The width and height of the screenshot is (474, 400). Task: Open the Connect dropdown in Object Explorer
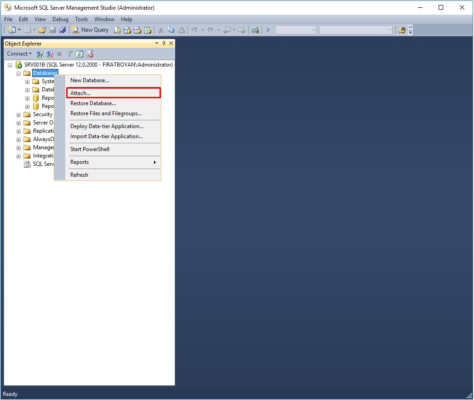19,54
